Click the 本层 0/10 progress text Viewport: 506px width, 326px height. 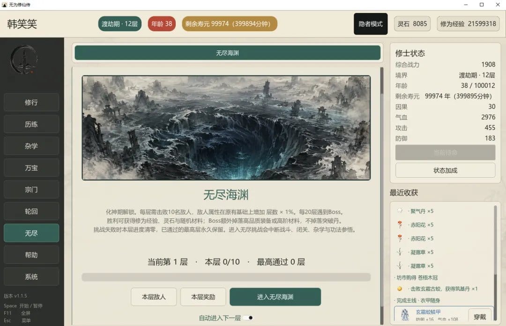222,262
